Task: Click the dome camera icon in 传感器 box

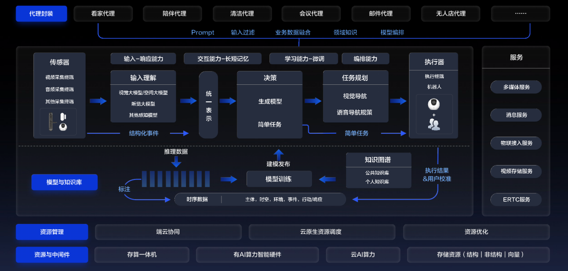Action: (63, 127)
